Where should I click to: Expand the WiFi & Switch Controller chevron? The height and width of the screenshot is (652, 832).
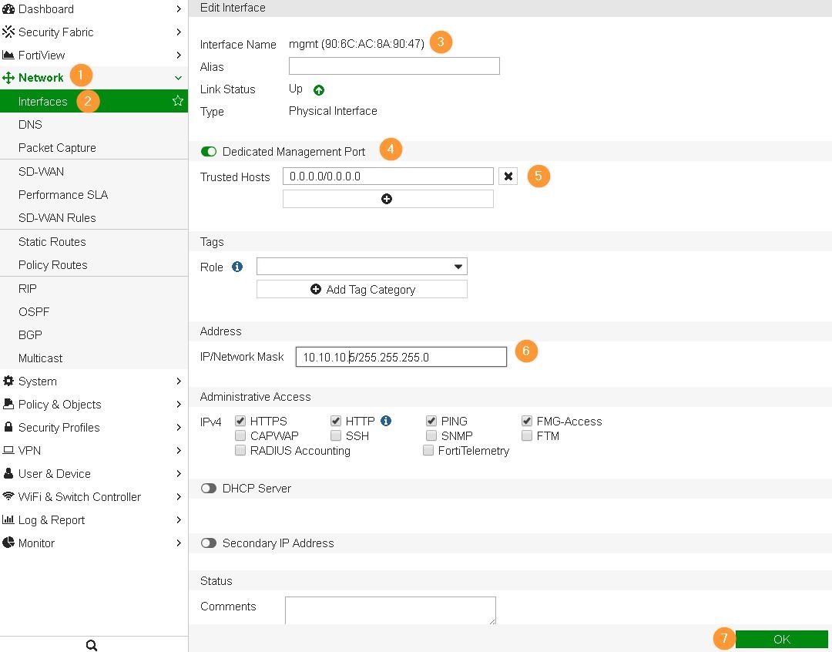coord(179,496)
